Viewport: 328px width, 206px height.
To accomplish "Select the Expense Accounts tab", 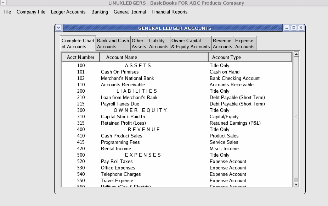I will 245,43.
